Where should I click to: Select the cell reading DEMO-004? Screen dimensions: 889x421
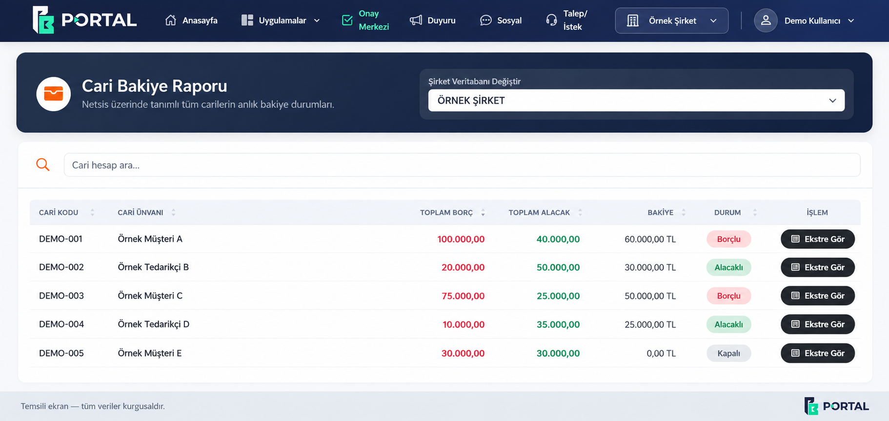[61, 324]
